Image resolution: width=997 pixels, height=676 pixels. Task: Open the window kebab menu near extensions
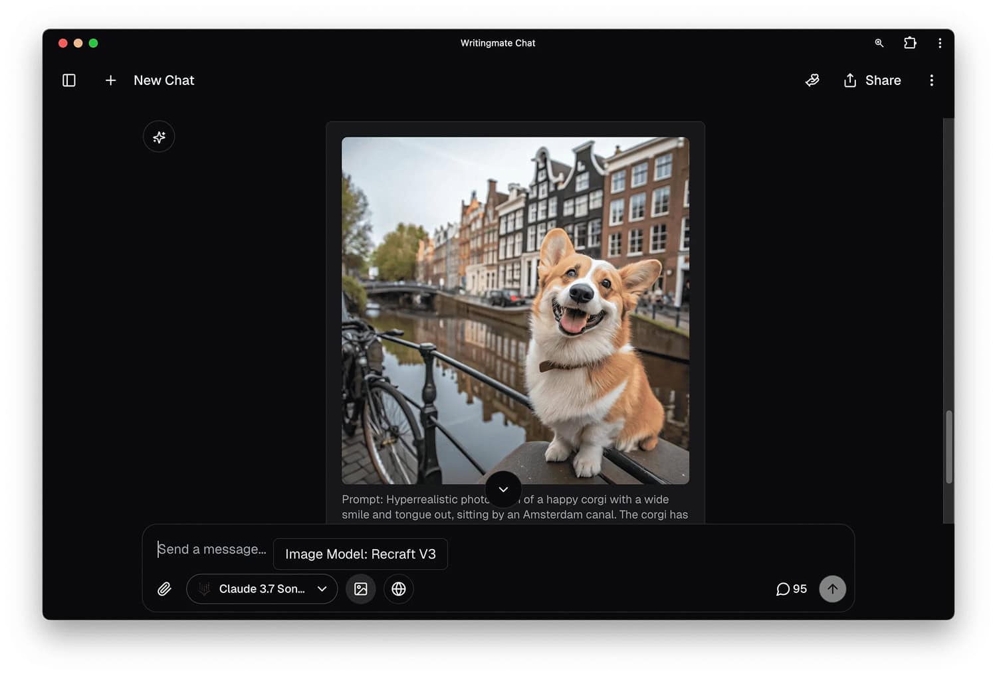click(941, 42)
